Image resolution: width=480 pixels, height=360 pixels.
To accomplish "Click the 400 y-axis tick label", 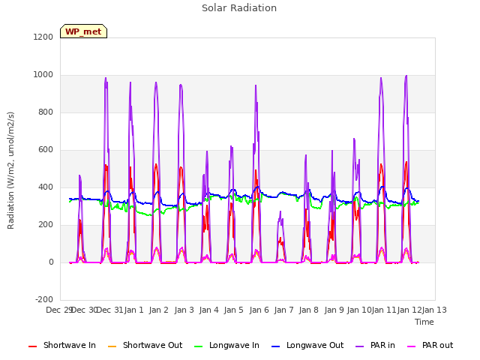I will click(46, 187).
